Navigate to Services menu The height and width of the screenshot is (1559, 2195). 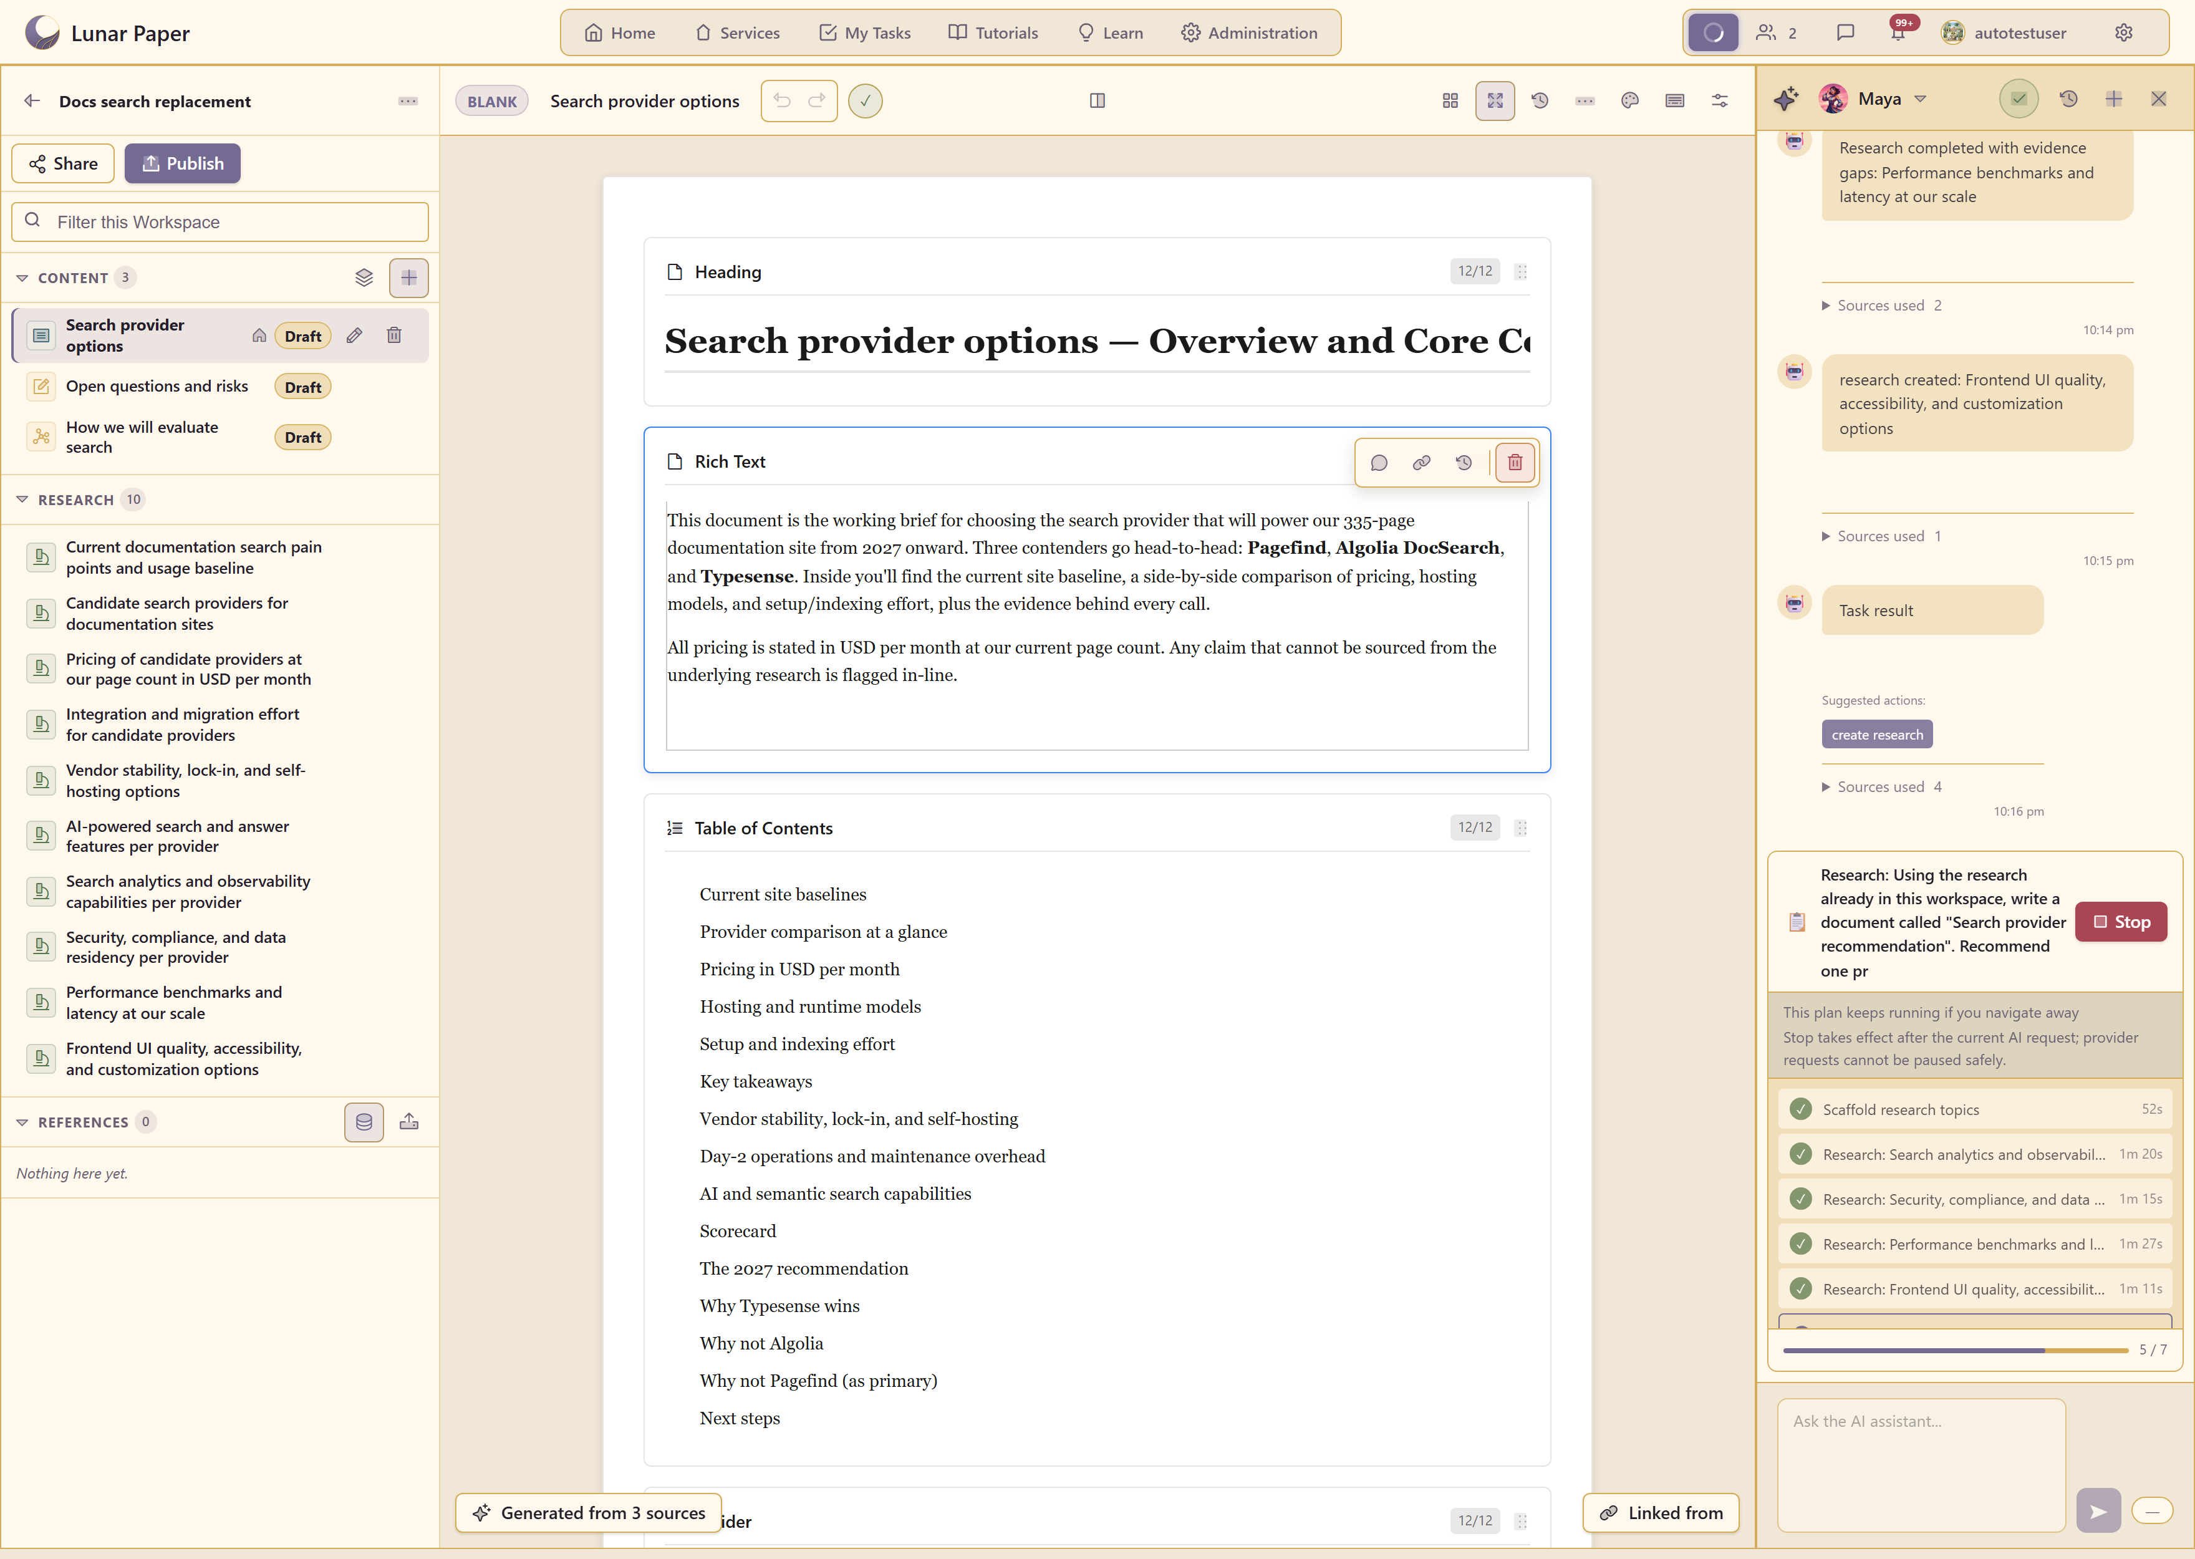click(737, 32)
